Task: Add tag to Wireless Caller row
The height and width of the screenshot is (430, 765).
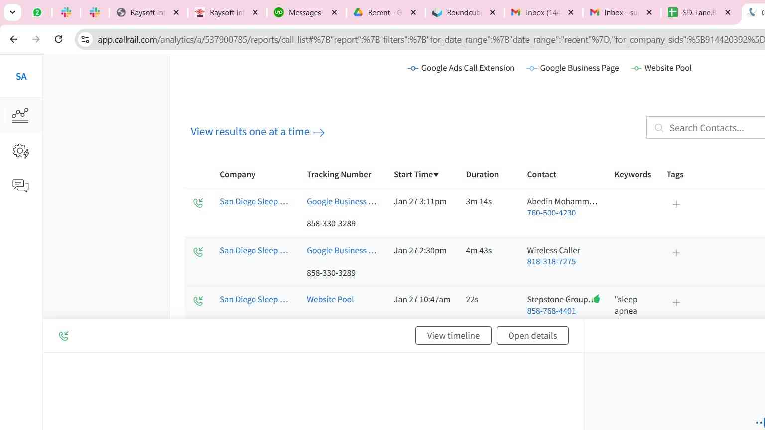Action: click(676, 253)
